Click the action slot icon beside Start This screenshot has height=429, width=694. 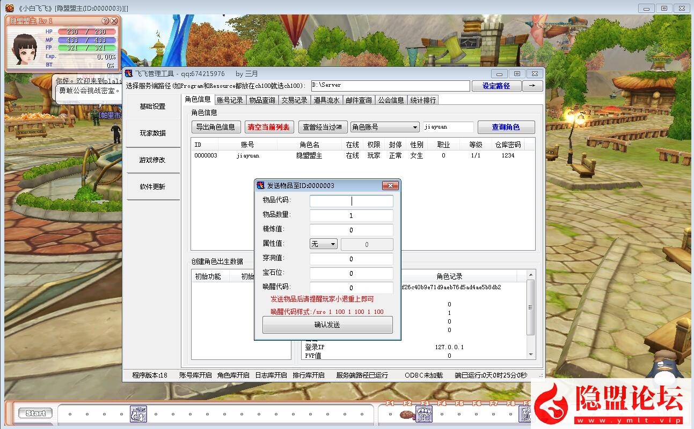click(138, 413)
